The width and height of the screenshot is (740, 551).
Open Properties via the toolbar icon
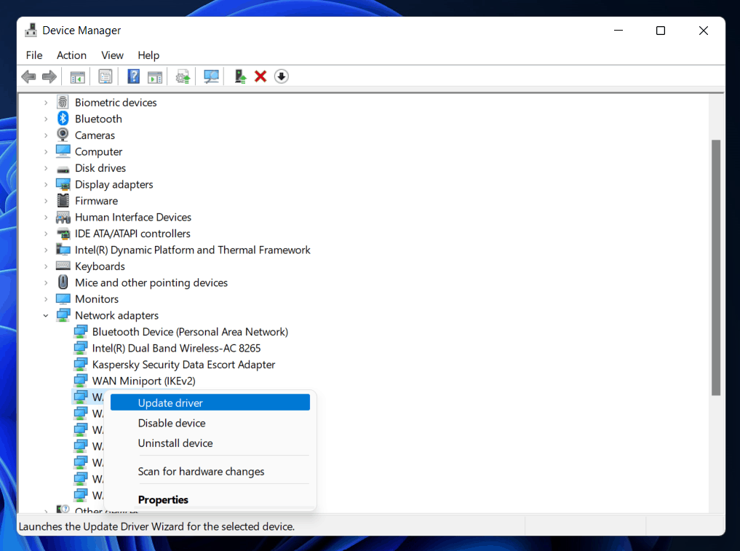[x=106, y=76]
